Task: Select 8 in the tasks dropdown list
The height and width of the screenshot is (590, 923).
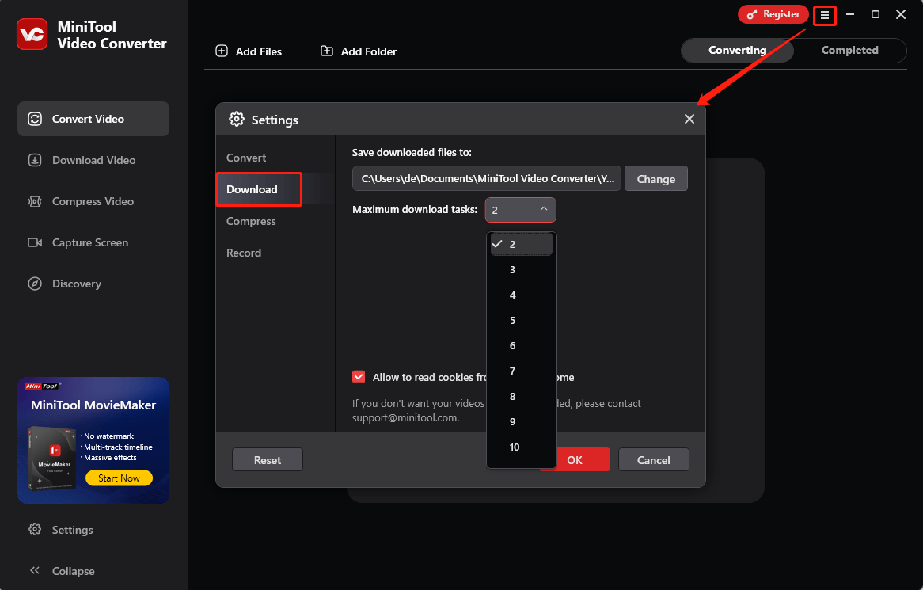Action: (x=522, y=396)
